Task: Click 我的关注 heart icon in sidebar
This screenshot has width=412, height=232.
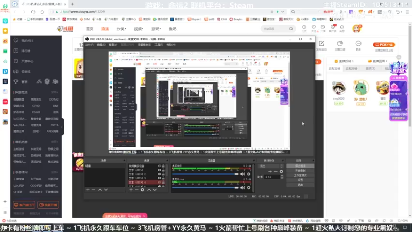Action: 16,41
